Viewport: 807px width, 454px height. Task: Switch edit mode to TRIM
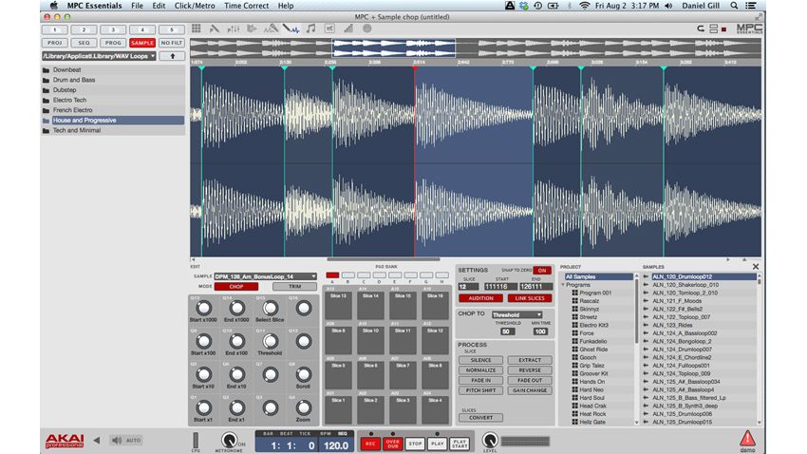click(295, 287)
